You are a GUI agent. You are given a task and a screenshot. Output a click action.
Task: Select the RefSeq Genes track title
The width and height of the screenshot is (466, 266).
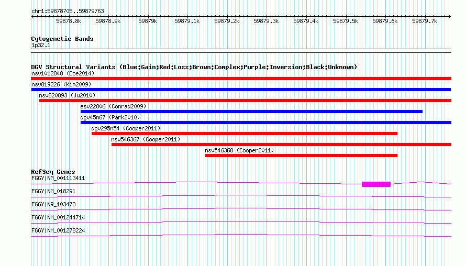[x=53, y=172]
